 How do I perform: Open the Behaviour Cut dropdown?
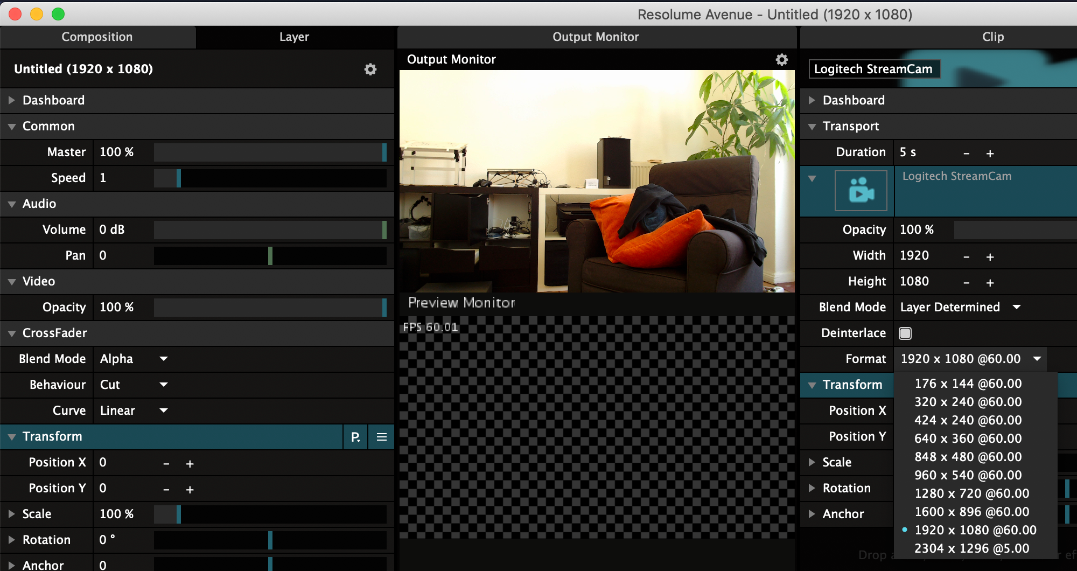click(134, 385)
